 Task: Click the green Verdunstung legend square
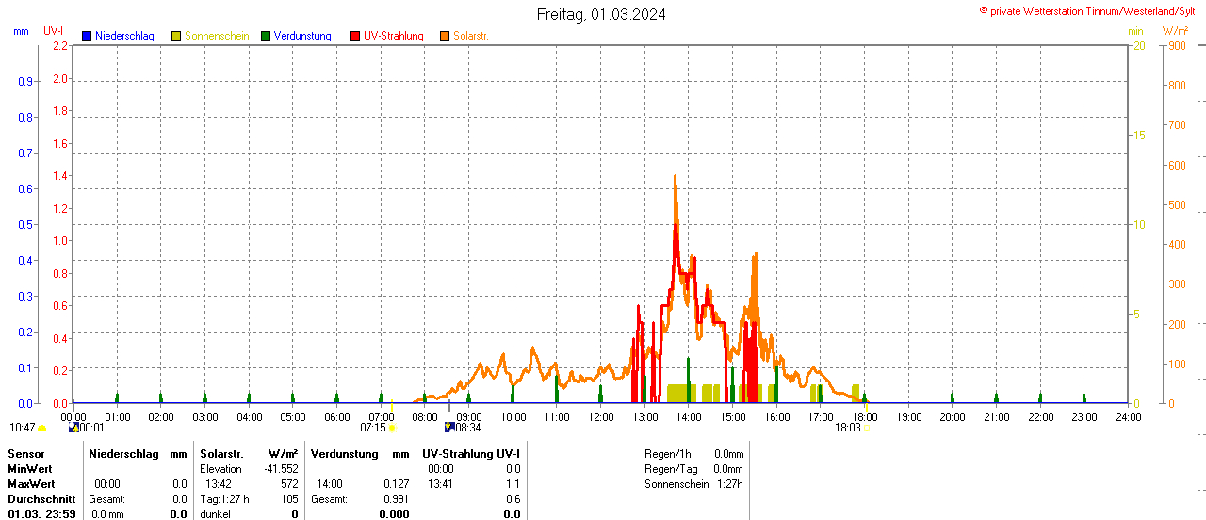tap(266, 36)
